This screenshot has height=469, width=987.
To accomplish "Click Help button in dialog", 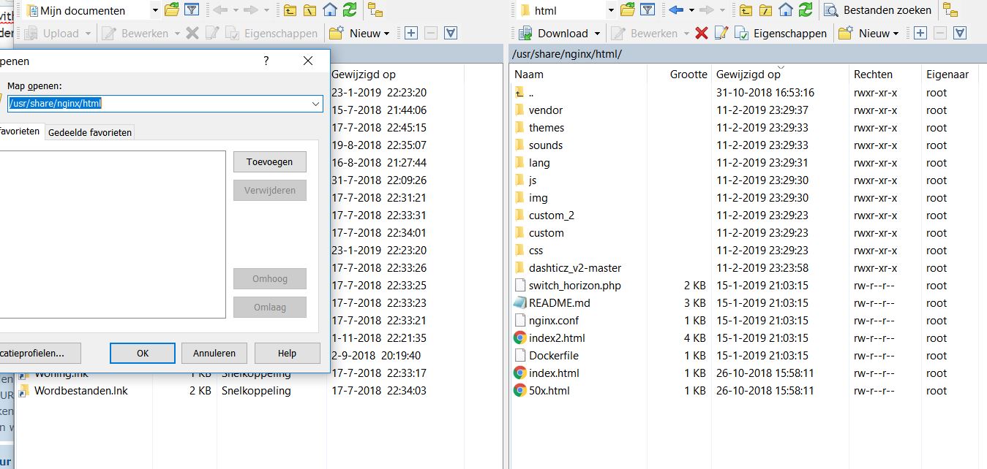I will point(287,354).
